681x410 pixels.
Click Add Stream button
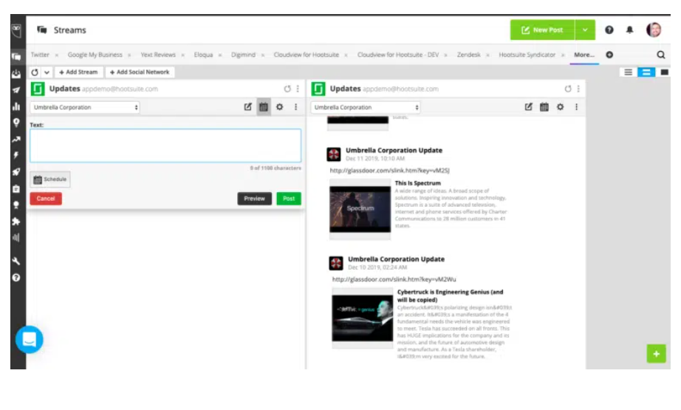click(x=78, y=72)
